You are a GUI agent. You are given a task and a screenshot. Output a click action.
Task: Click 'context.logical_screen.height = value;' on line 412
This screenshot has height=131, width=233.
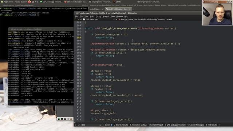tap(116, 95)
